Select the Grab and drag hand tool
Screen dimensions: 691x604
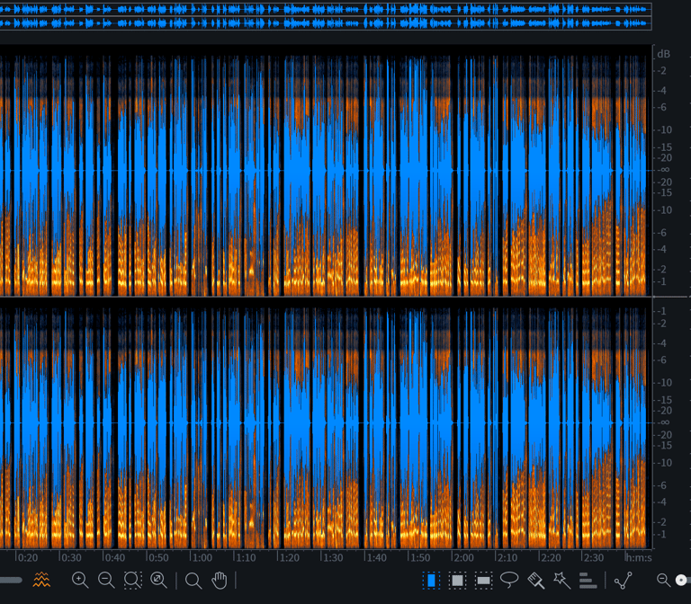pyautogui.click(x=219, y=581)
